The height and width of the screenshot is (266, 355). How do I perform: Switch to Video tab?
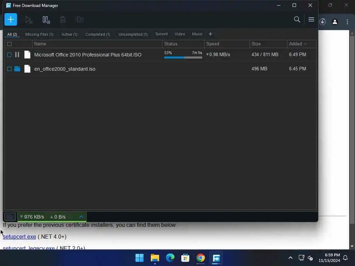tap(180, 34)
